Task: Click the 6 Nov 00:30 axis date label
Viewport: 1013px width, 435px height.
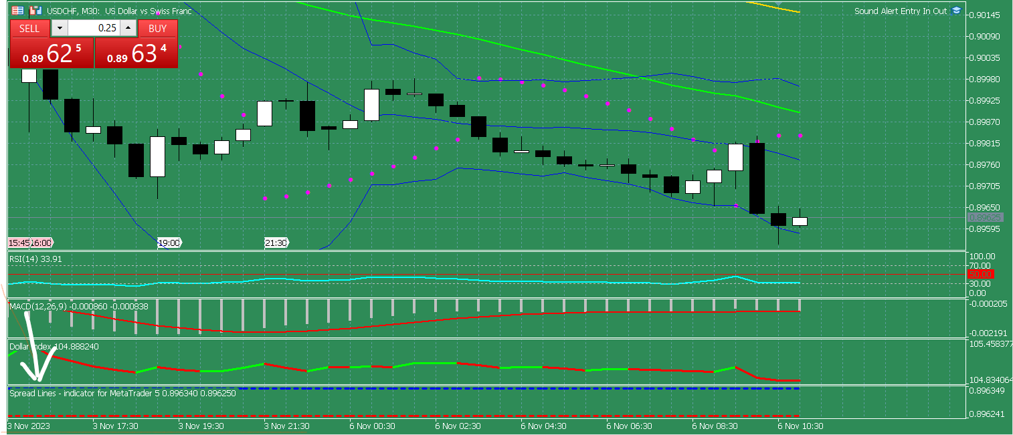Action: pyautogui.click(x=373, y=425)
